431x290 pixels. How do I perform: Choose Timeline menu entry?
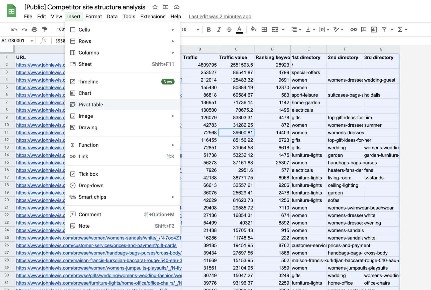(x=123, y=82)
